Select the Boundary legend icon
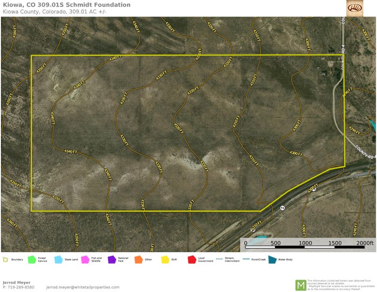Viewport: 377px width, 292px height. click(x=7, y=259)
